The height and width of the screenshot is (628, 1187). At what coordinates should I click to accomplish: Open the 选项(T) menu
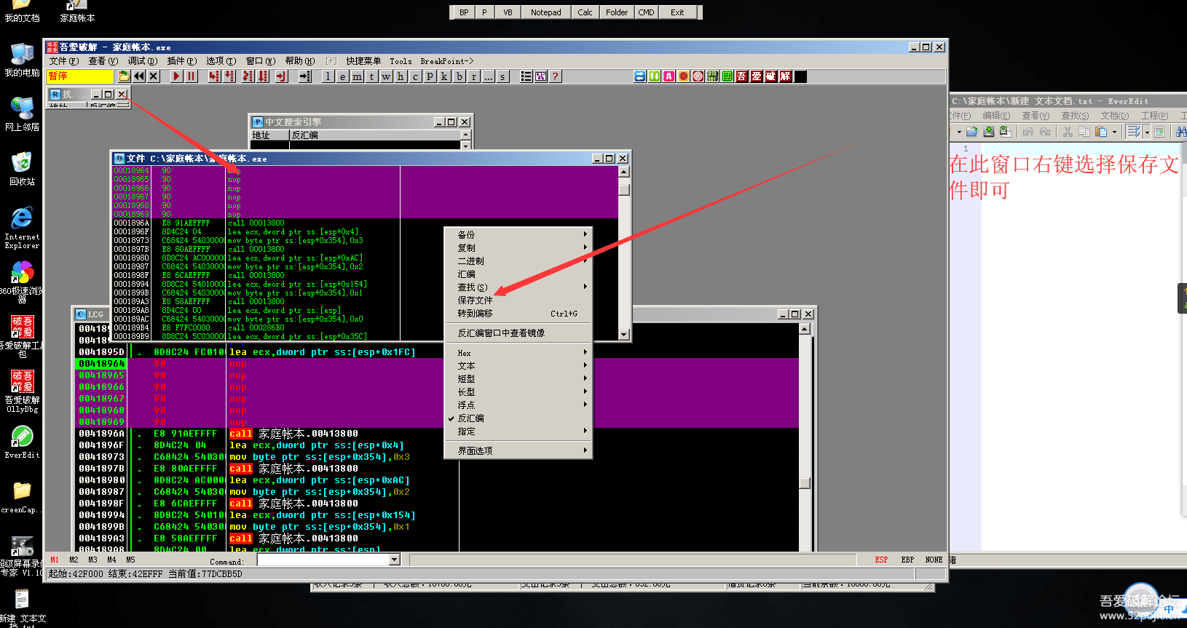[x=221, y=61]
